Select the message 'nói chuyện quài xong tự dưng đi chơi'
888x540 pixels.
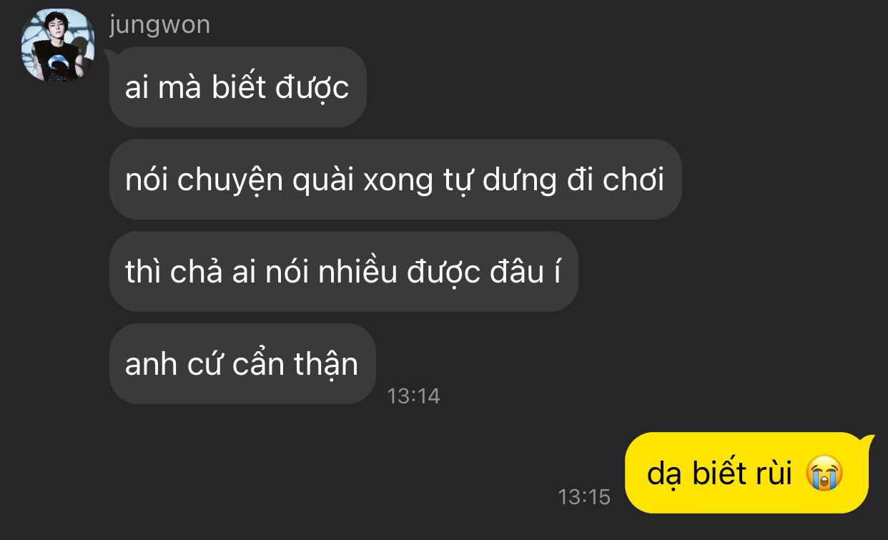(x=395, y=179)
